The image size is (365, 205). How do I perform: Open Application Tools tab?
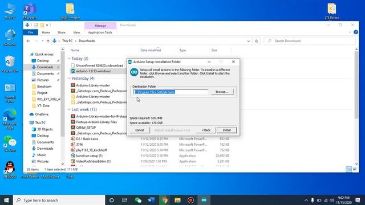coord(100,32)
